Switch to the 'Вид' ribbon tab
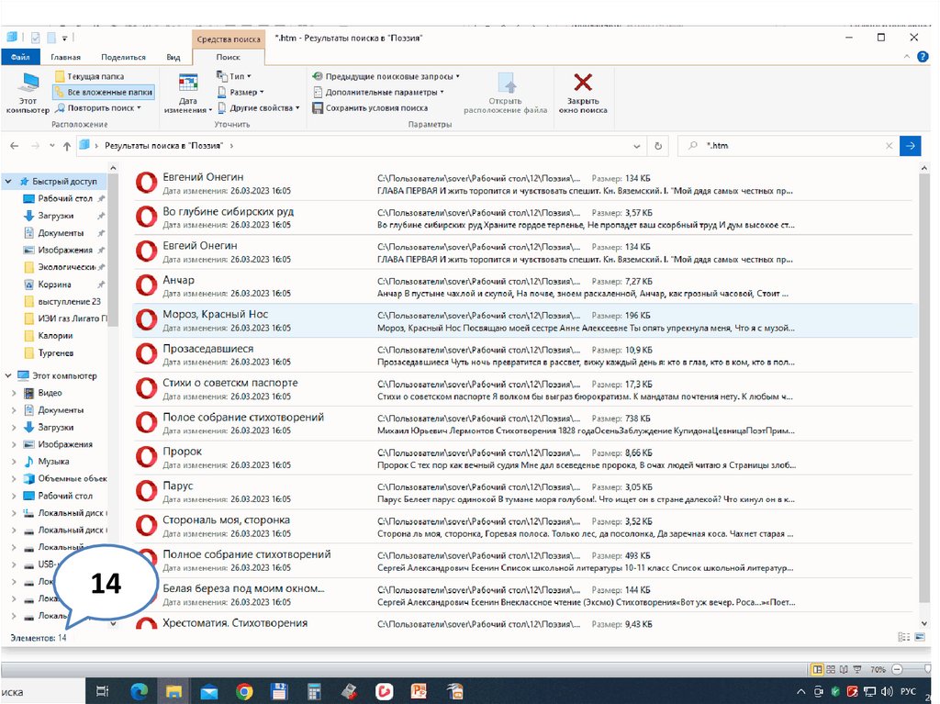The height and width of the screenshot is (704, 940). [173, 57]
